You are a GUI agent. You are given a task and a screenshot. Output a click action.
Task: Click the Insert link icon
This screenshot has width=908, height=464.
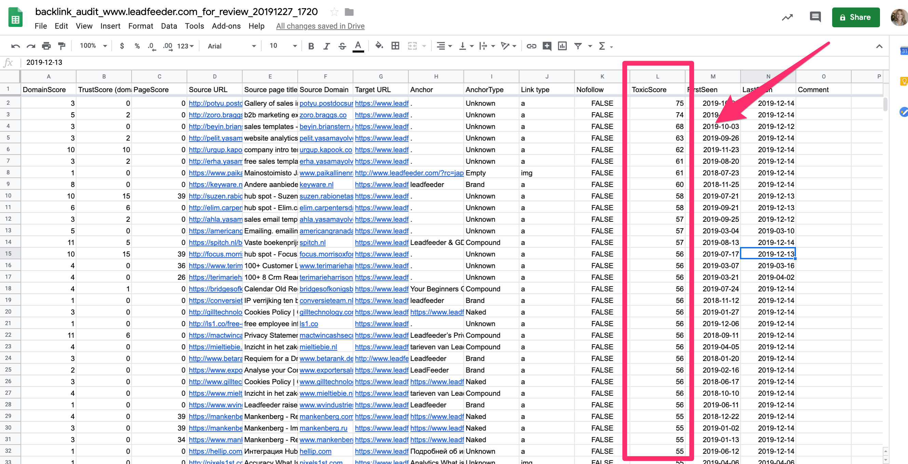531,46
